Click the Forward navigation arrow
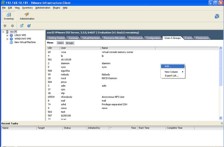224x147 pixels. click(13, 26)
